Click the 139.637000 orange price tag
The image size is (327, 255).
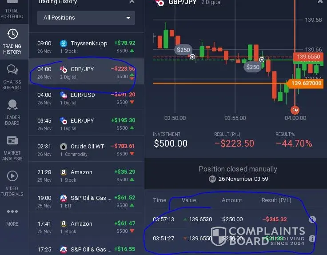305,84
